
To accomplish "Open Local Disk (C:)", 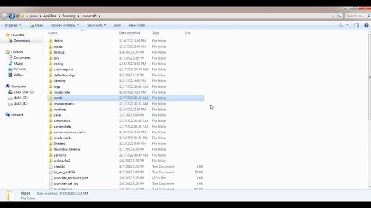I will [x=21, y=92].
